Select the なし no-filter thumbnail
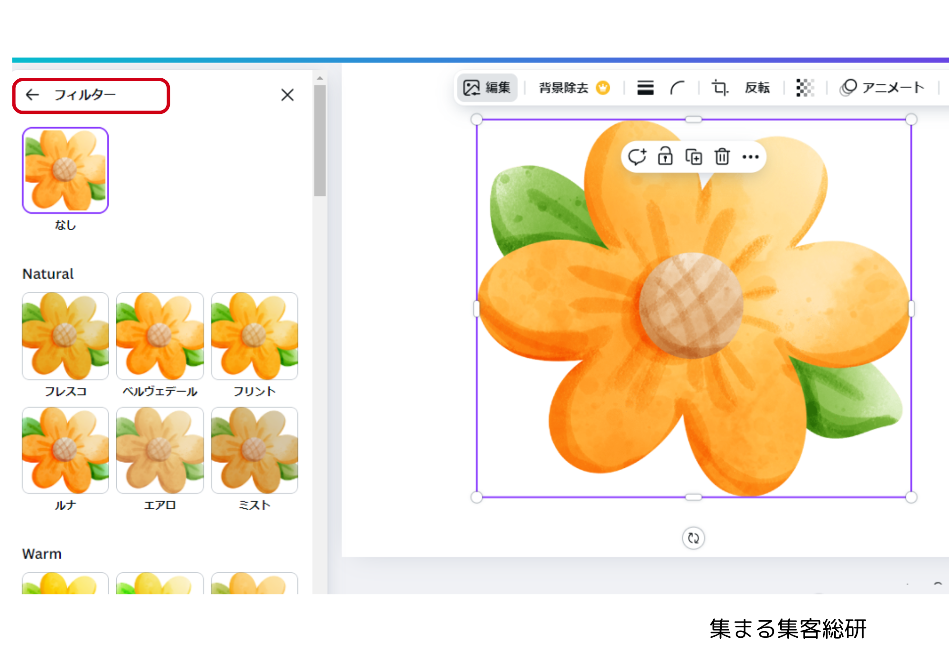The height and width of the screenshot is (671, 949). (65, 170)
